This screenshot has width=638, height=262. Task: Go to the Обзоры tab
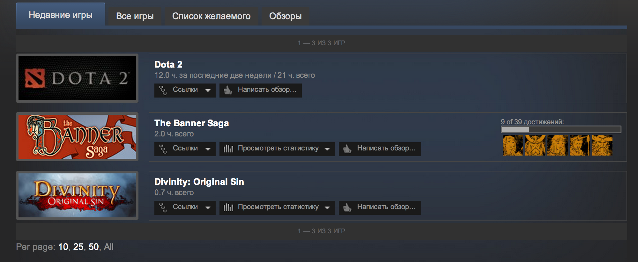(286, 16)
